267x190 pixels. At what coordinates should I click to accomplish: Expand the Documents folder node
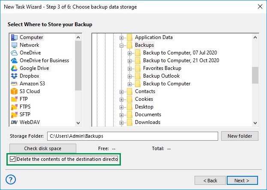(122, 115)
